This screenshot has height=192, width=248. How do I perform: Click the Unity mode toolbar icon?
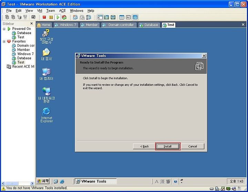(x=122, y=17)
